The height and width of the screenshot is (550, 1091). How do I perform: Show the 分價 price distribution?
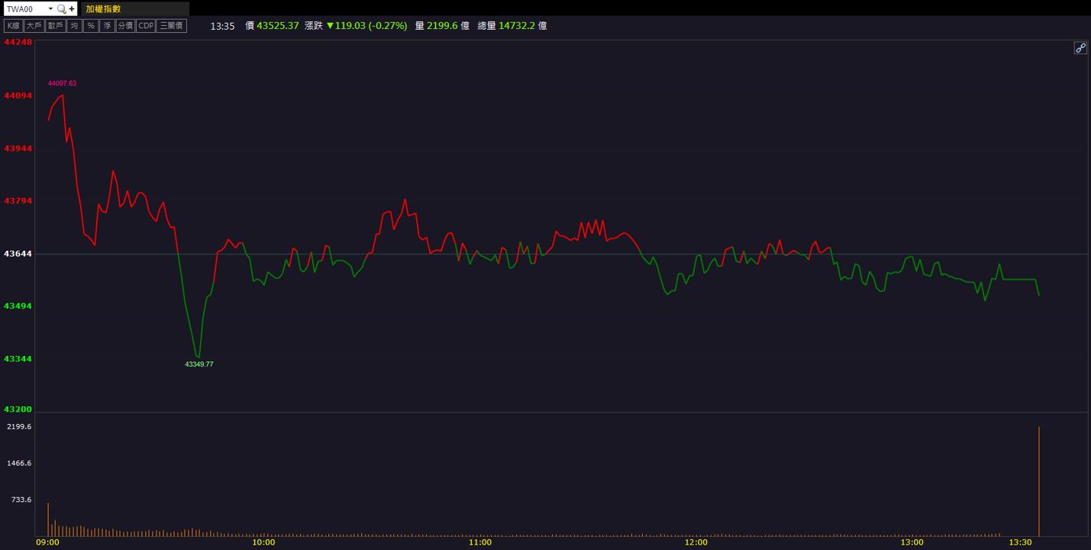[125, 26]
